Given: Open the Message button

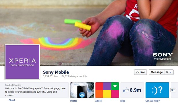Looking at the screenshot, I should pyautogui.click(x=157, y=72).
